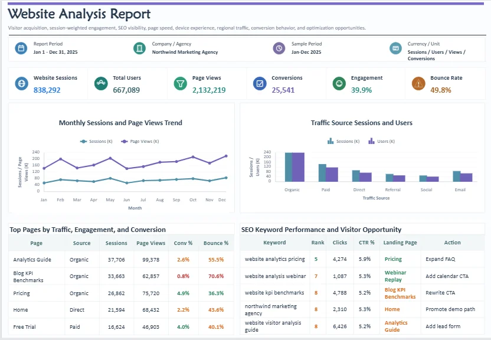Click the CTR % column header

[x=366, y=243]
